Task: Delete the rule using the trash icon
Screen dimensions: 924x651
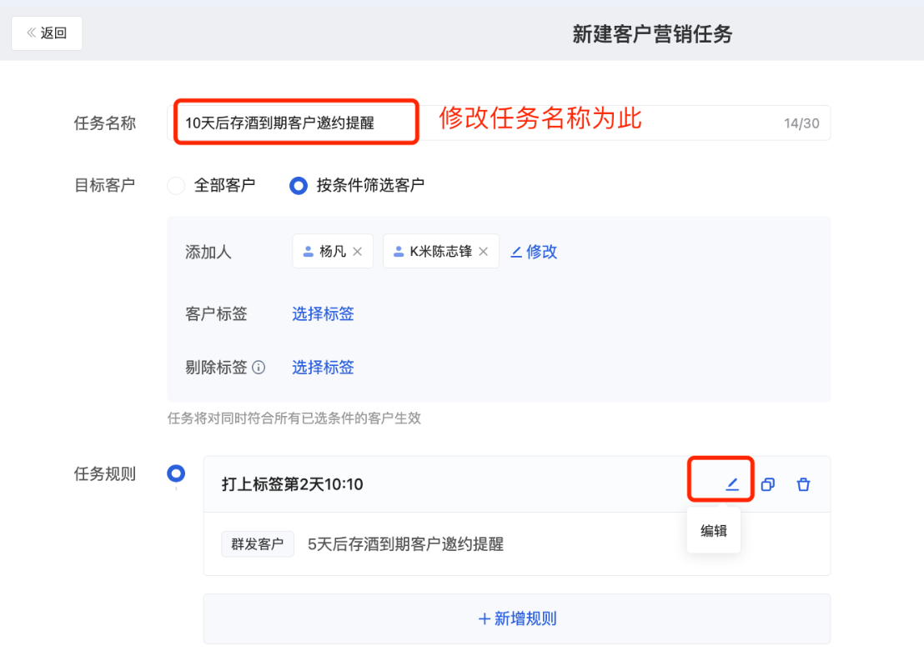Action: pyautogui.click(x=803, y=484)
